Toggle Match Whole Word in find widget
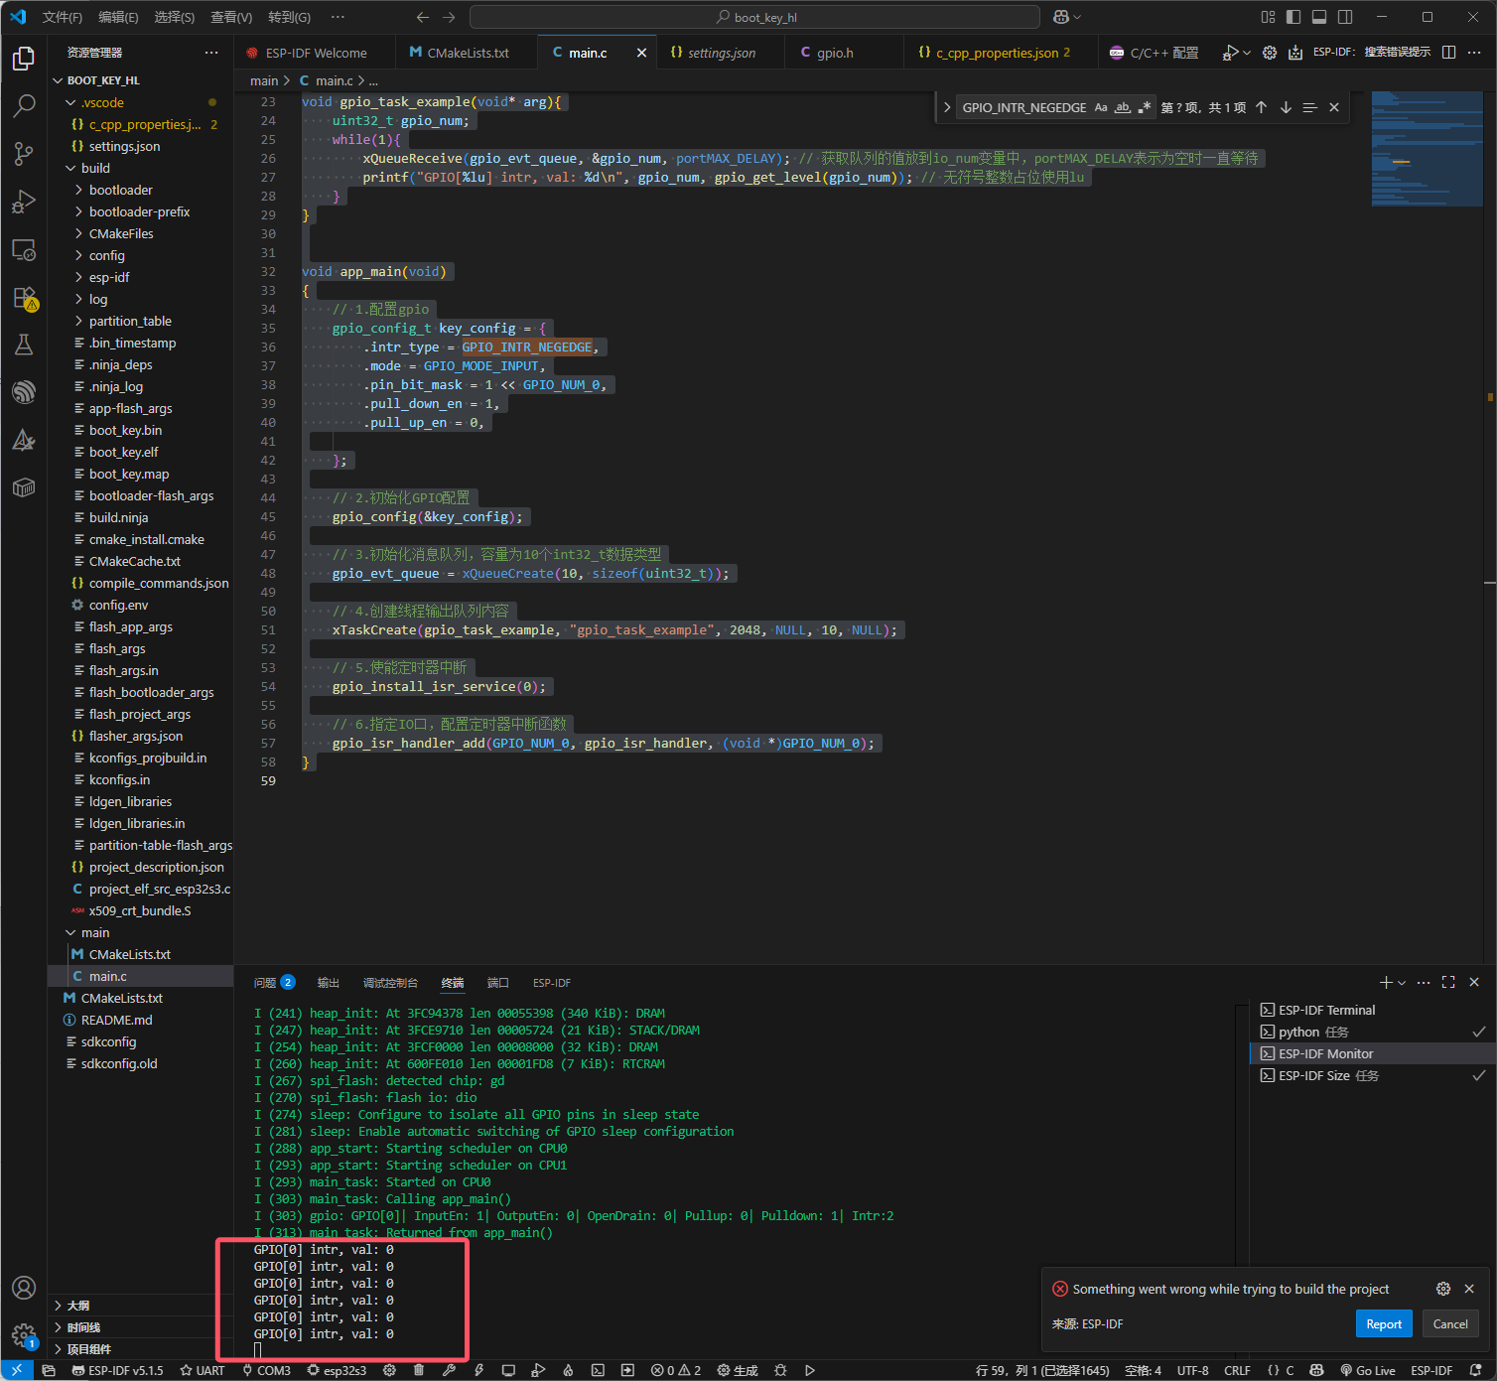Screen dimensions: 1497x1381 point(1123,107)
